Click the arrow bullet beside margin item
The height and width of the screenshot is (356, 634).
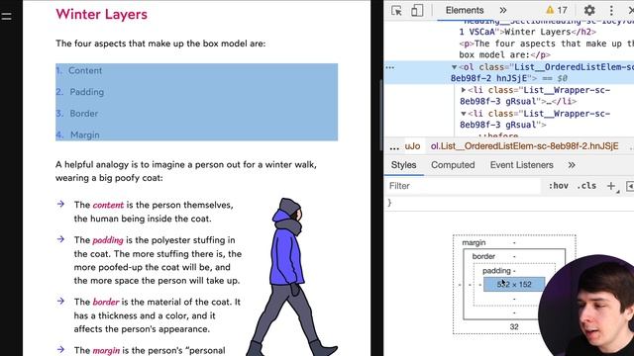60,349
